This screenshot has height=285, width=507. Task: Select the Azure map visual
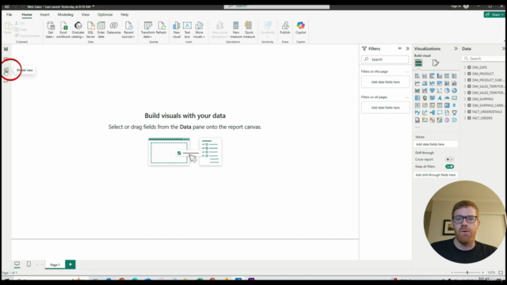pyautogui.click(x=440, y=98)
